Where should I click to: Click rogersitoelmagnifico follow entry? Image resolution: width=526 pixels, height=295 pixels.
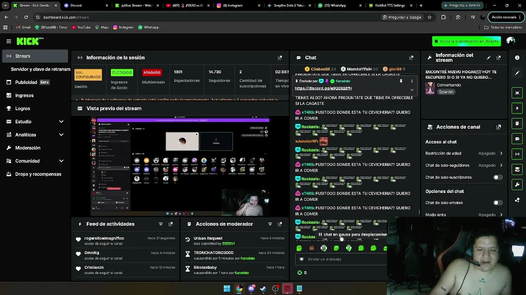126,241
